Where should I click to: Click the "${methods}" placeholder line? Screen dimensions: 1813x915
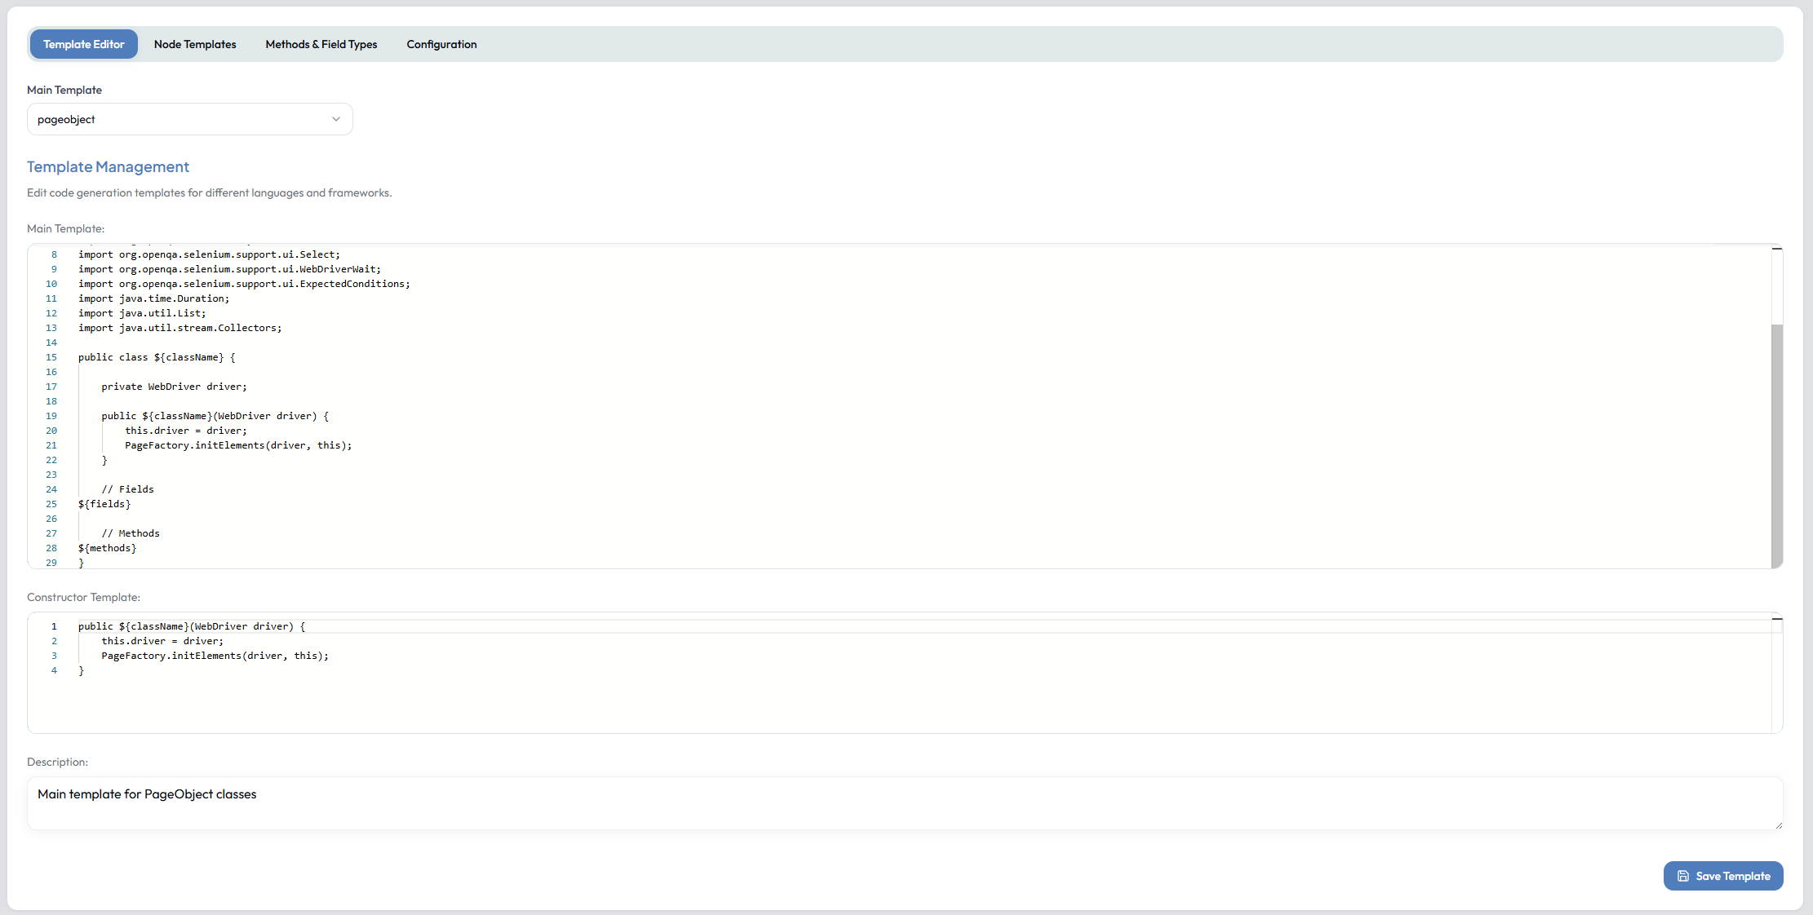click(108, 548)
